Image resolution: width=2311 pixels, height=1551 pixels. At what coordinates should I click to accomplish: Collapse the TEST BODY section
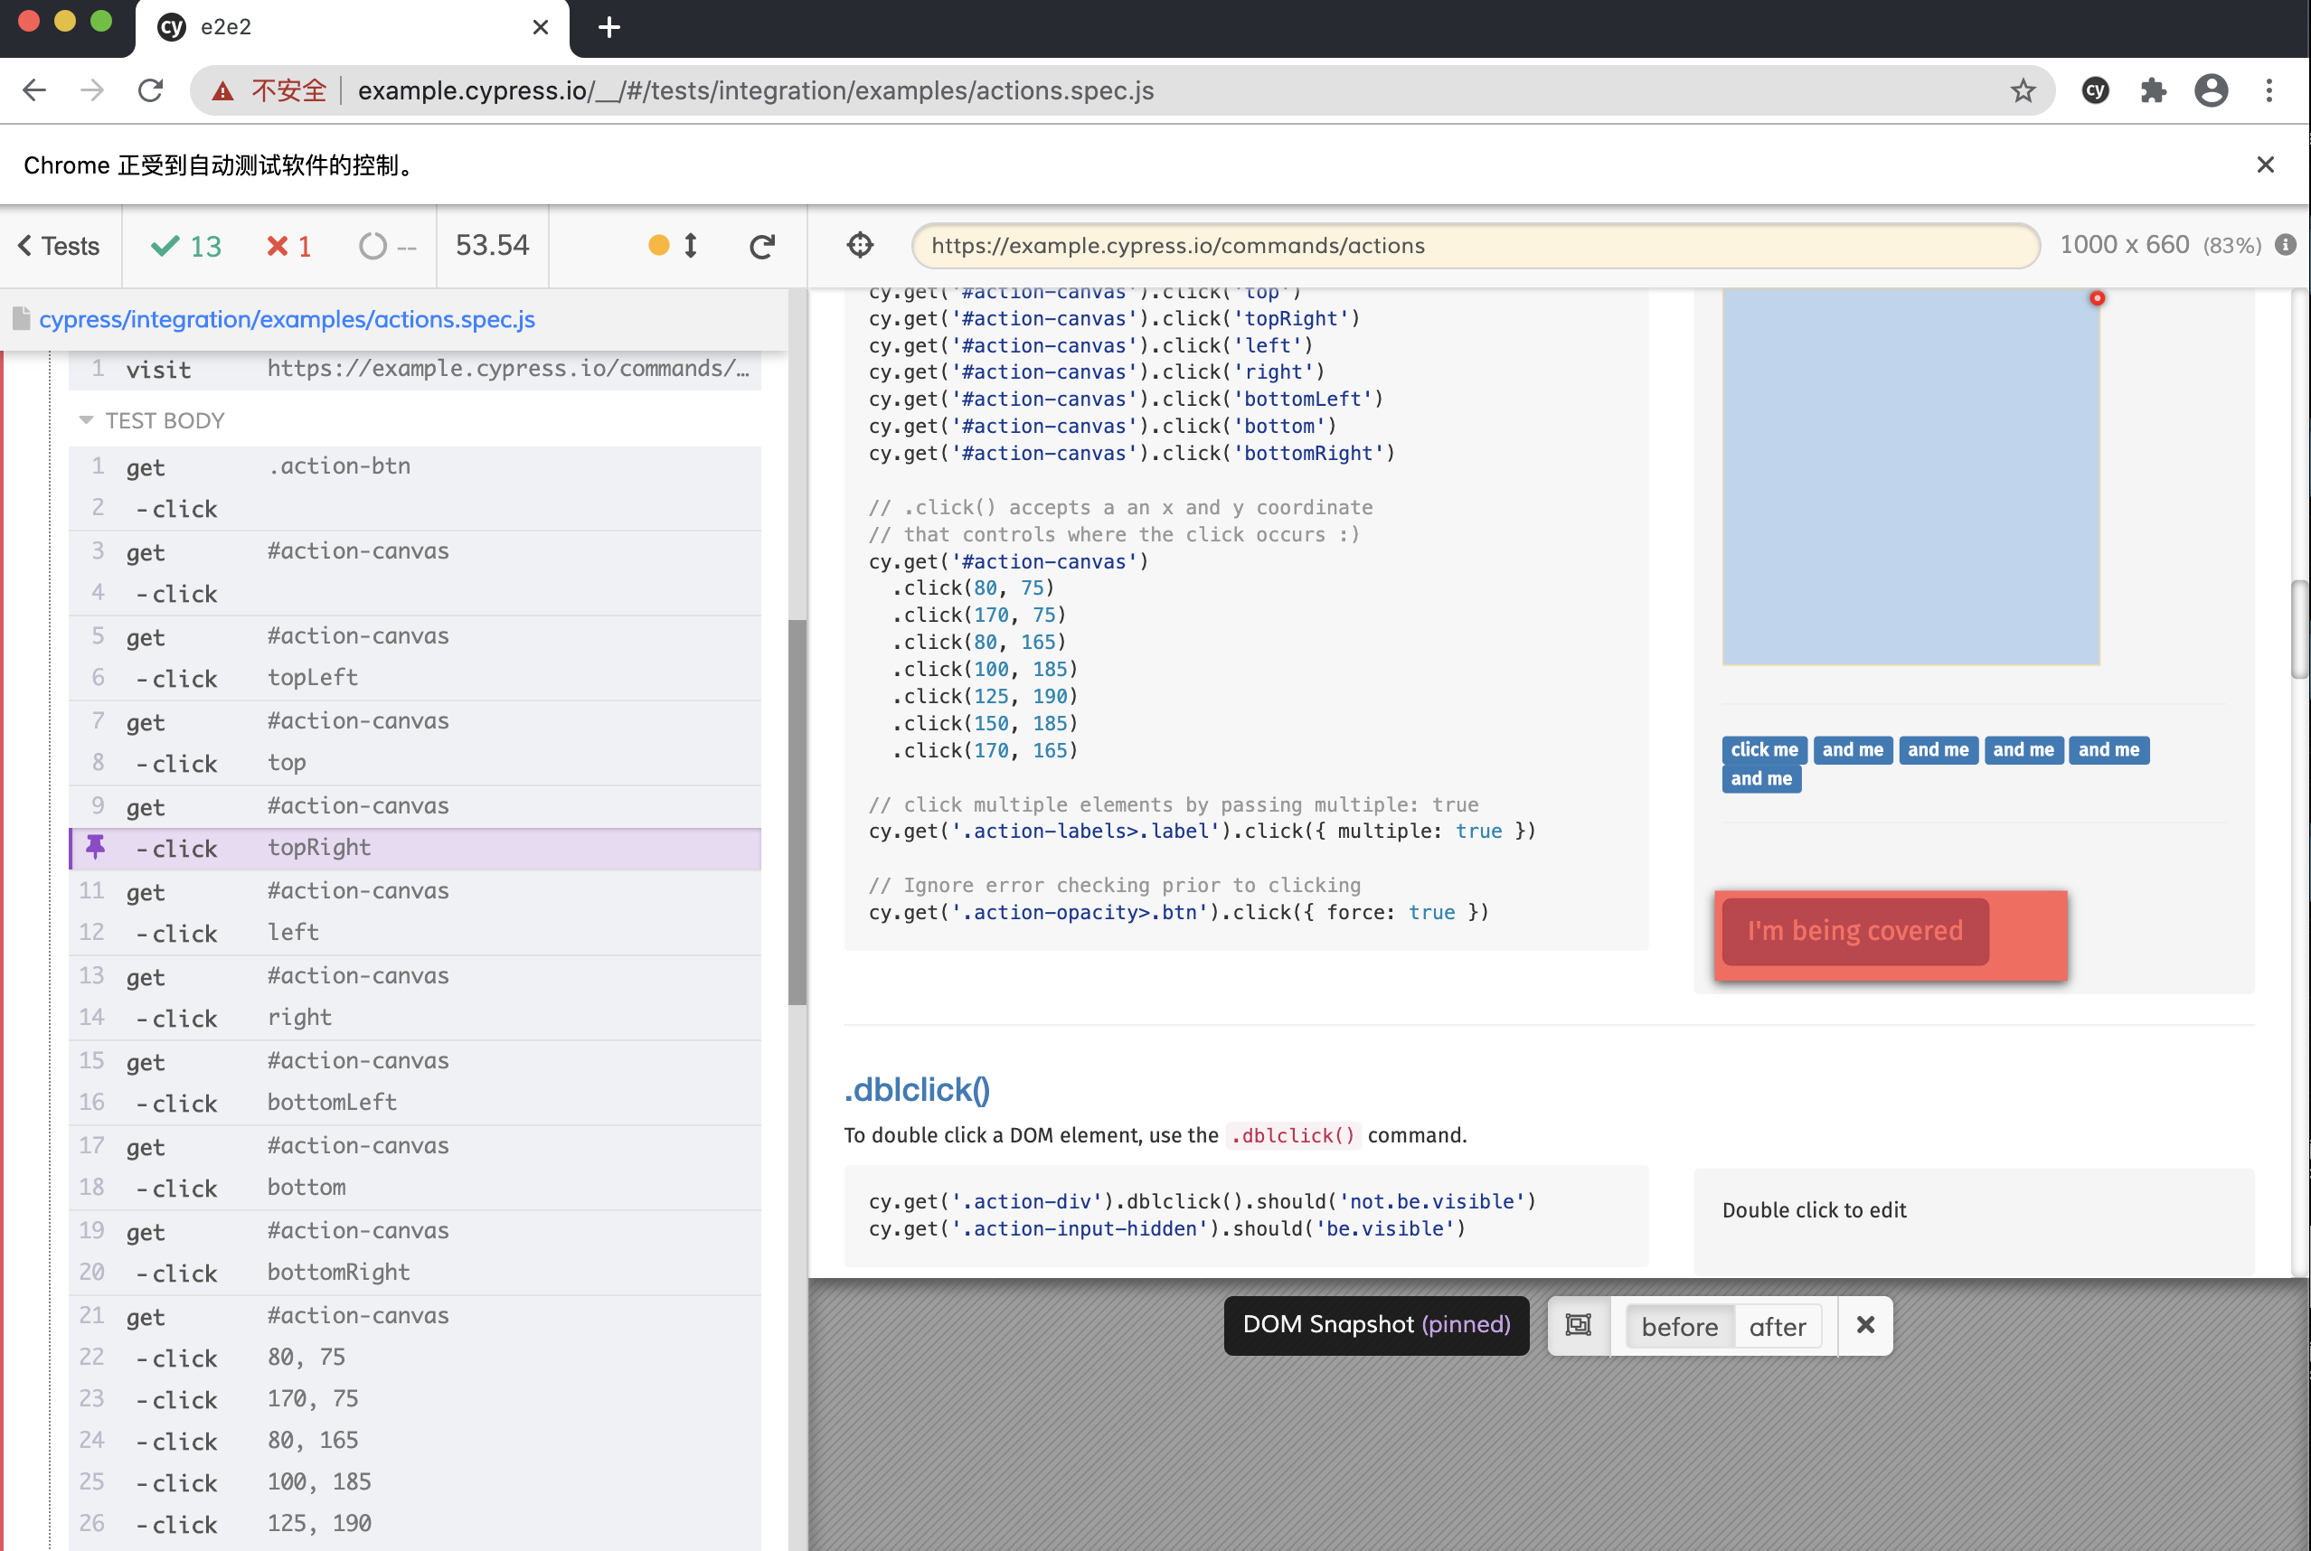click(154, 420)
